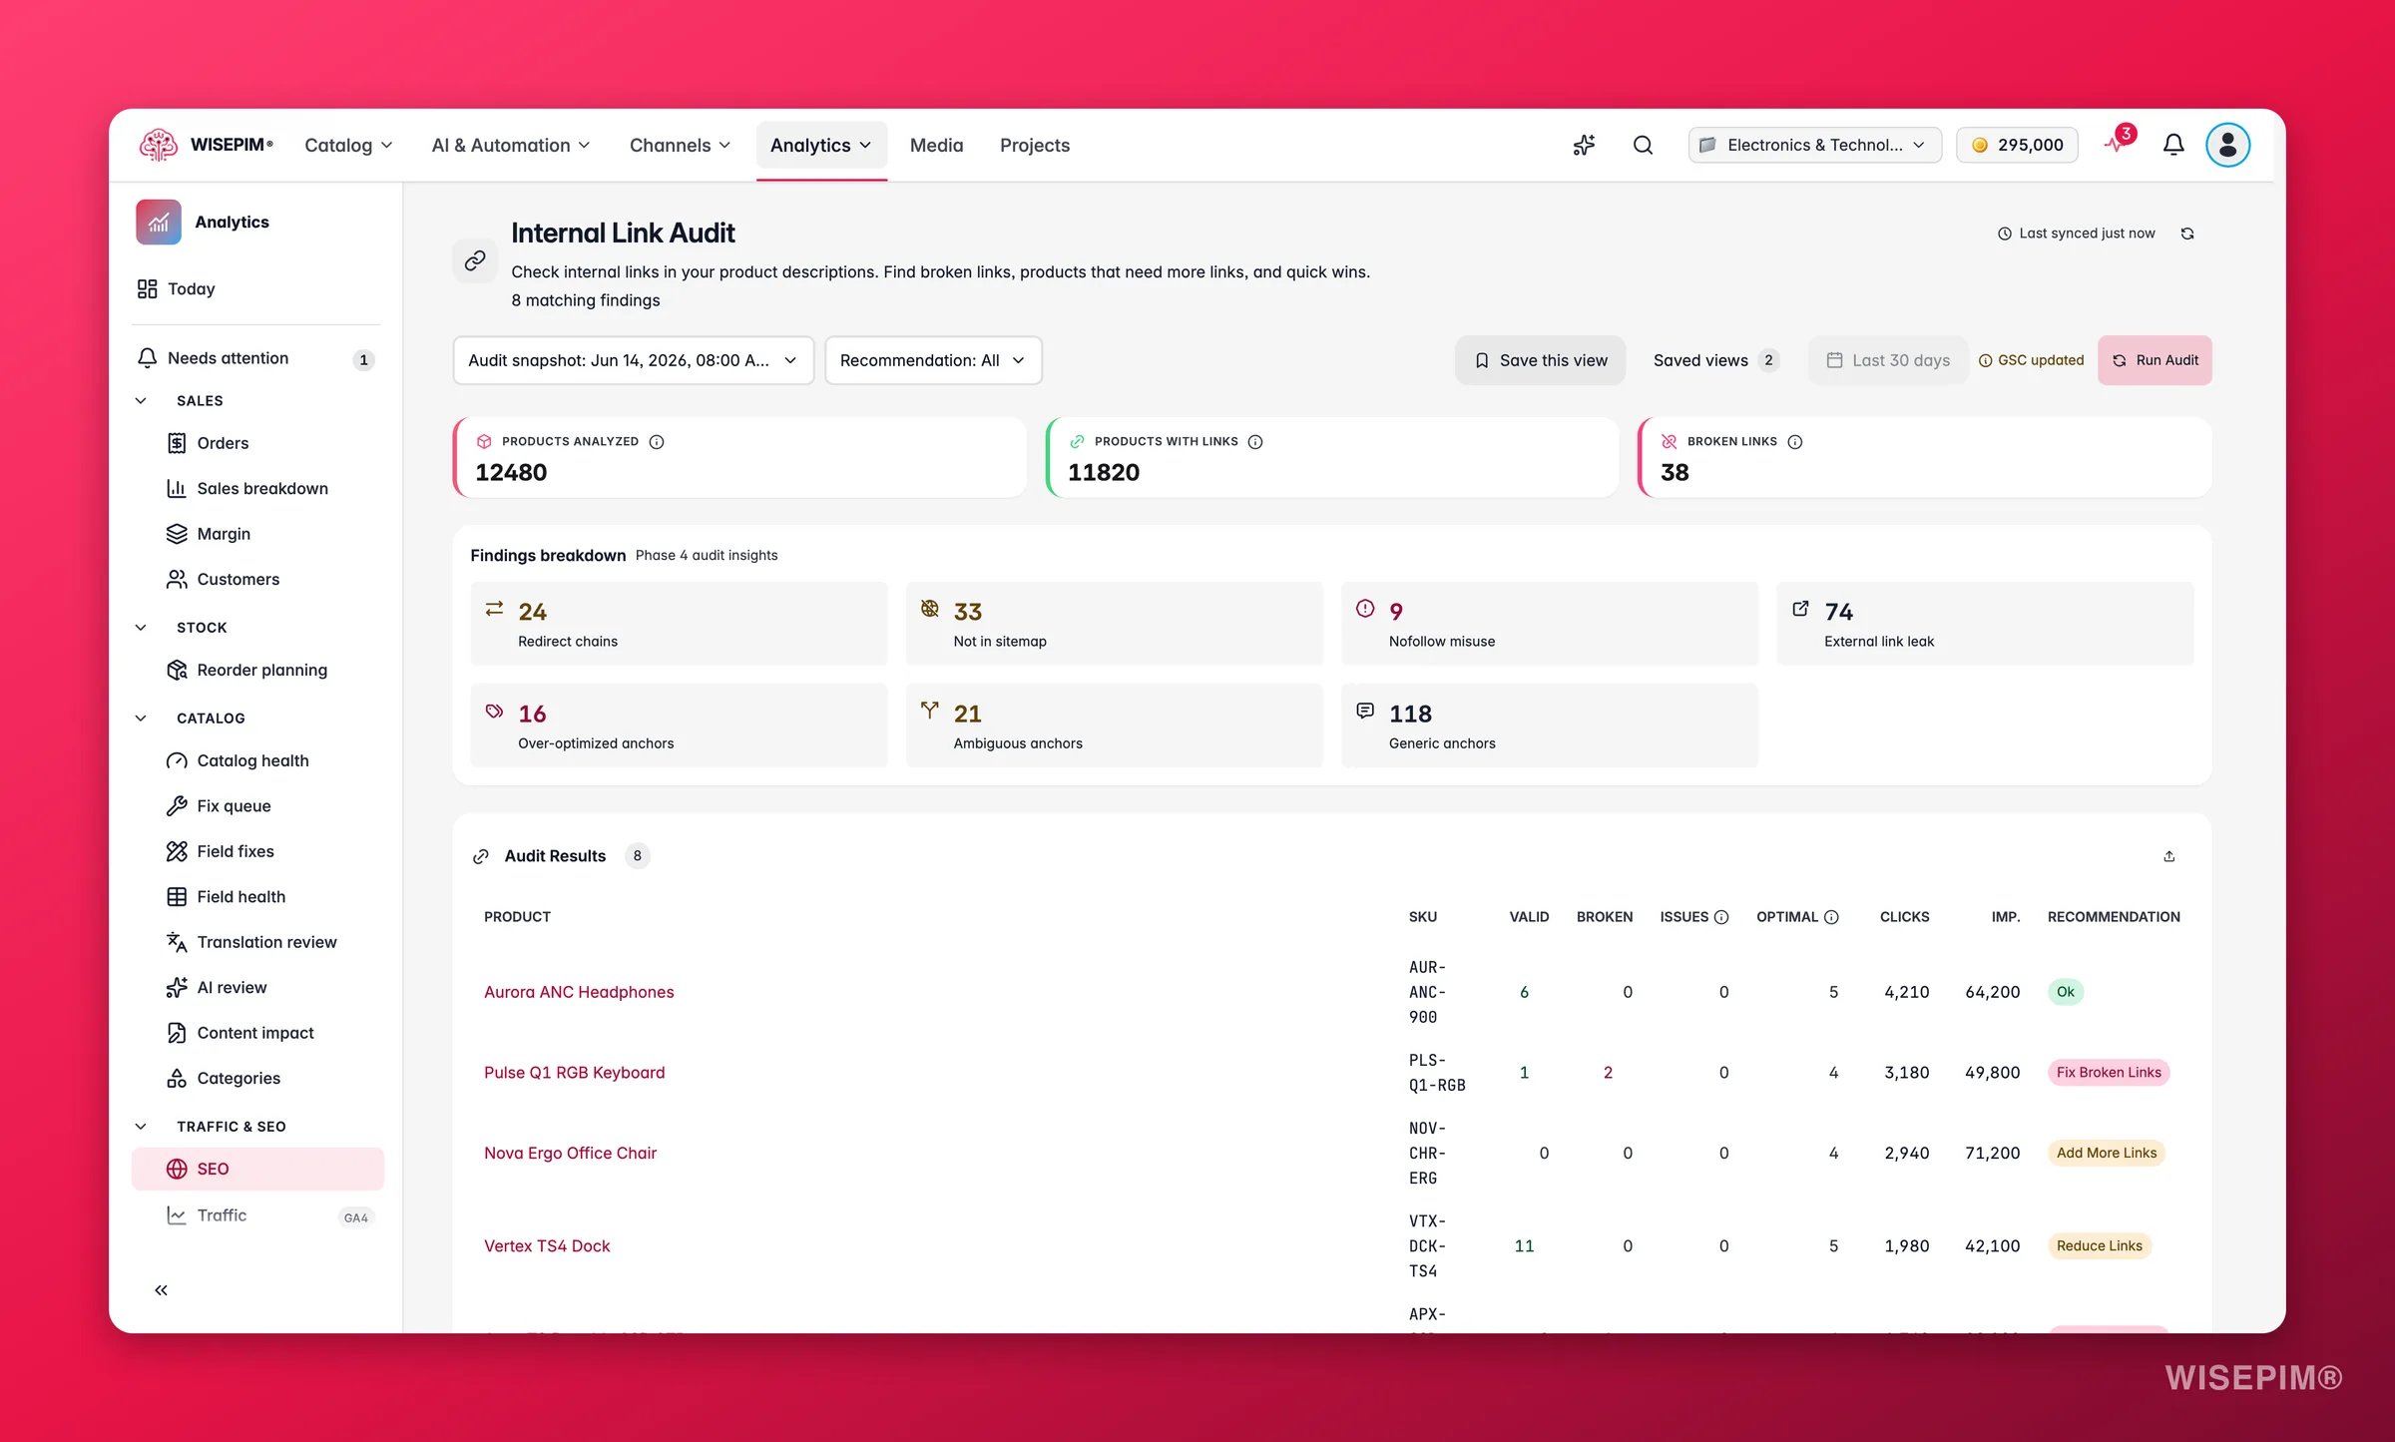Click the Redirect chains findings card
Image resolution: width=2395 pixels, height=1442 pixels.
coord(679,624)
